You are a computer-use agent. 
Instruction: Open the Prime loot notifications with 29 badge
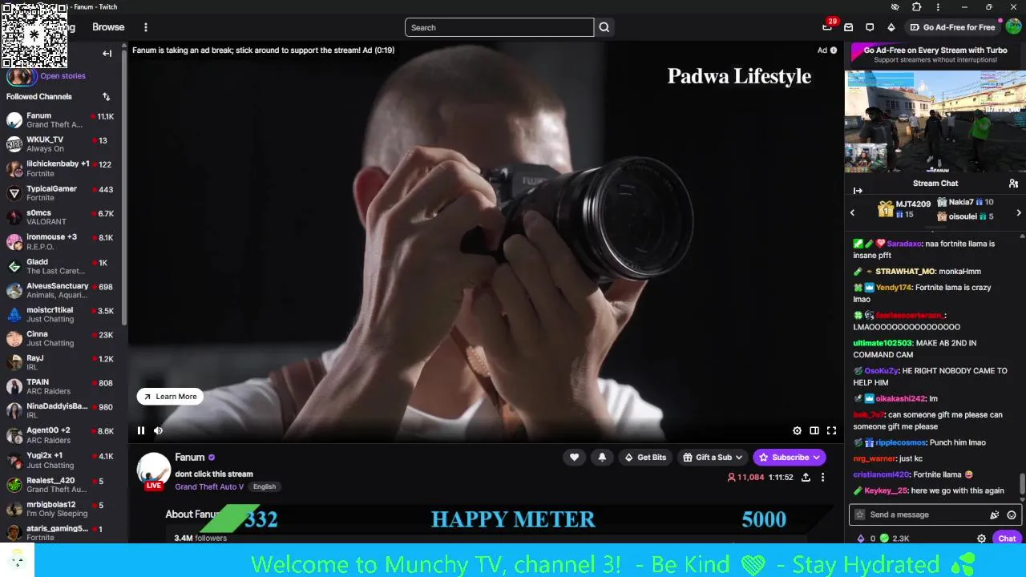point(827,27)
